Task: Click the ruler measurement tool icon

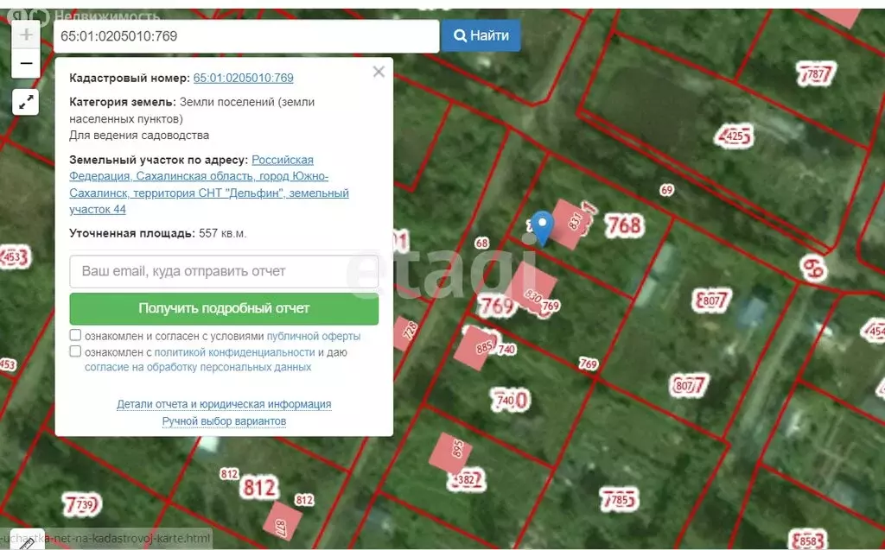Action: click(x=25, y=541)
